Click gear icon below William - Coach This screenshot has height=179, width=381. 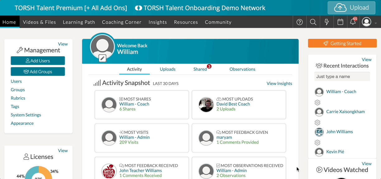click(317, 103)
